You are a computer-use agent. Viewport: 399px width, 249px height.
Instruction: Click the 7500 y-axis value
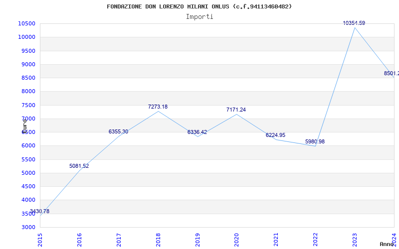tap(28, 105)
